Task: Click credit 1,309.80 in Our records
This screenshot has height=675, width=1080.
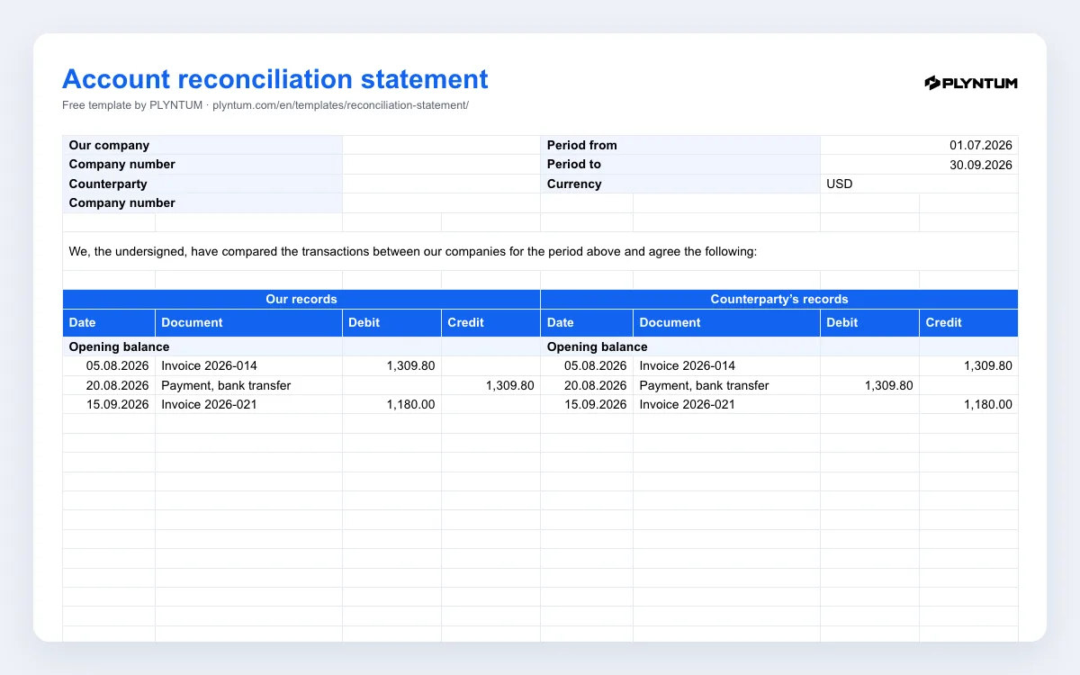Action: [x=509, y=385]
